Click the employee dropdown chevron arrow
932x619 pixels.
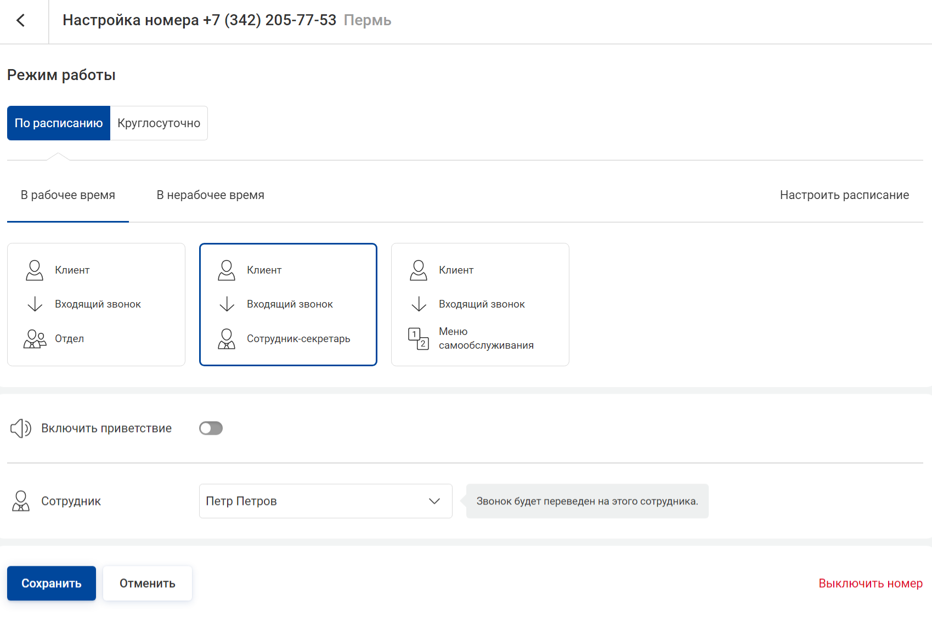coord(434,501)
